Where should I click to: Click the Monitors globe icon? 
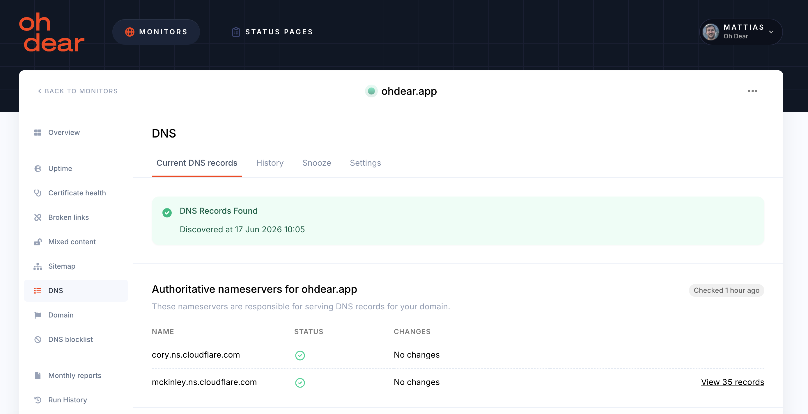point(130,32)
